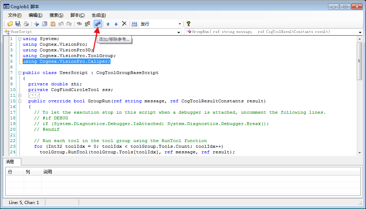Open find with the binoculars icon
Screen dimensions: 366x209
tap(79, 24)
